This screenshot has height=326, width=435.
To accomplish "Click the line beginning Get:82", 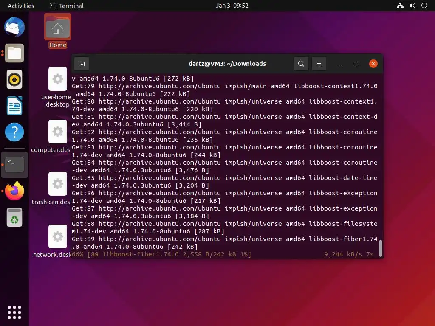I will pyautogui.click(x=224, y=132).
